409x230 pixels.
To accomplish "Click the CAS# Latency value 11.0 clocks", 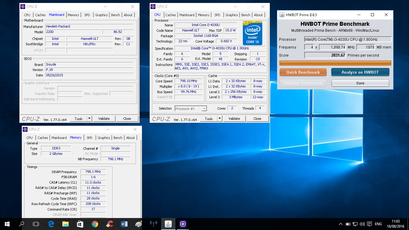I will [93, 182].
